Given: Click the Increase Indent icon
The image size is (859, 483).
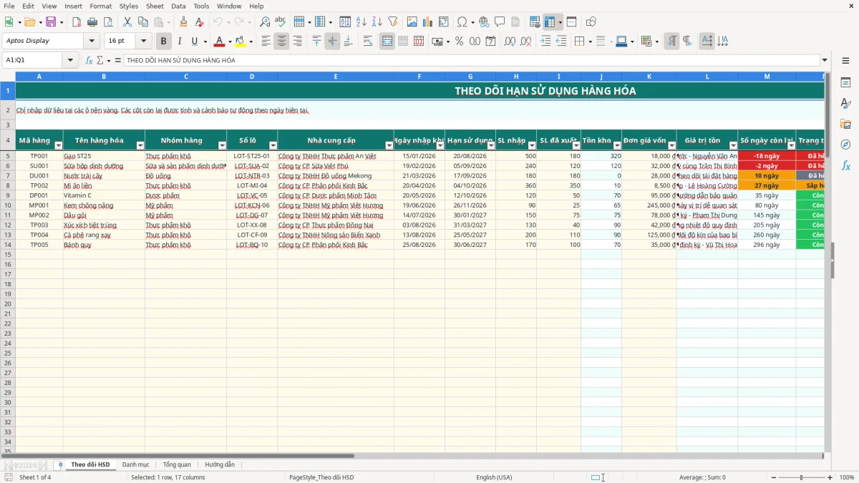Looking at the screenshot, I should [x=545, y=42].
